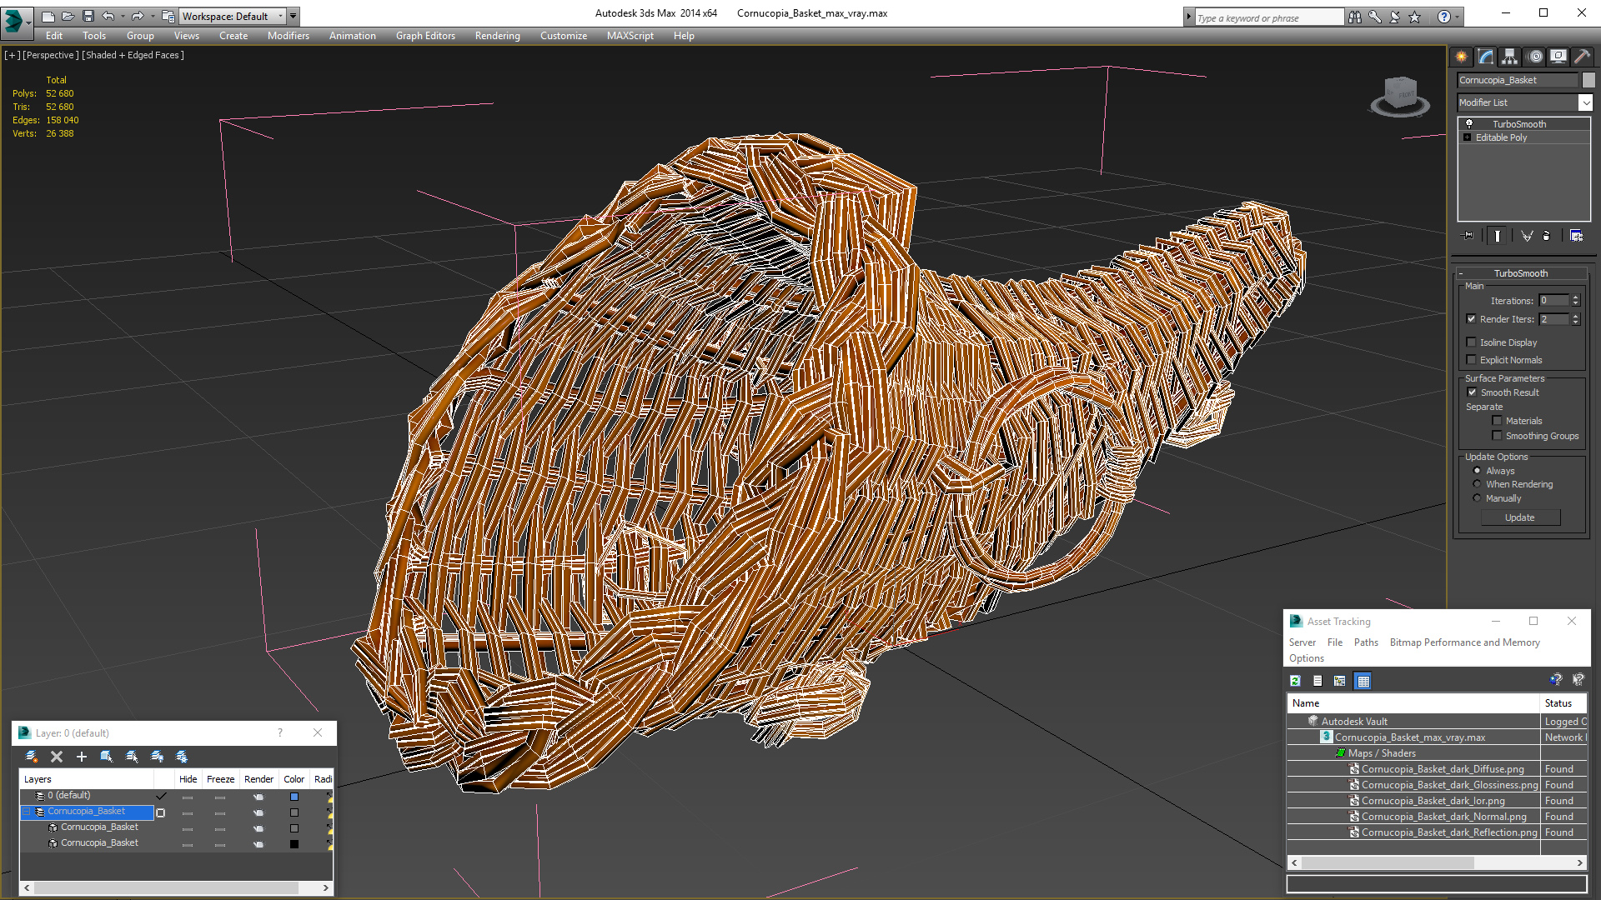Open the Graph Editors menu
The height and width of the screenshot is (900, 1601).
[425, 36]
